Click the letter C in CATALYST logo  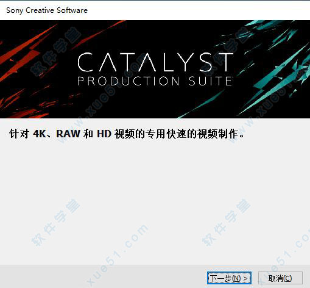[85, 62]
